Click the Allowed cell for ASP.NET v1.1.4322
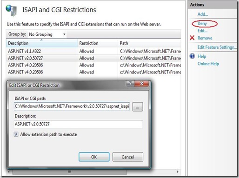Image resolution: width=239 pixels, height=178 pixels. [x=86, y=51]
